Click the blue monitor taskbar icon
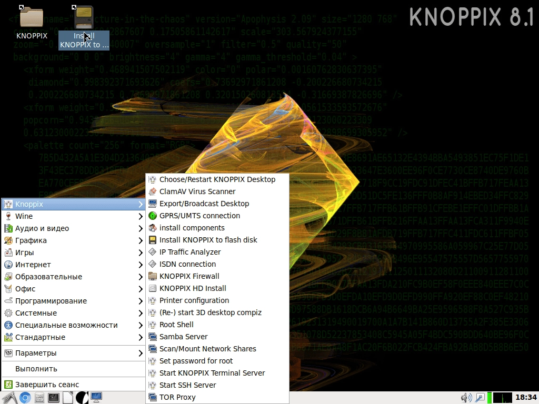Viewport: 539px width, 404px height. pyautogui.click(x=96, y=398)
